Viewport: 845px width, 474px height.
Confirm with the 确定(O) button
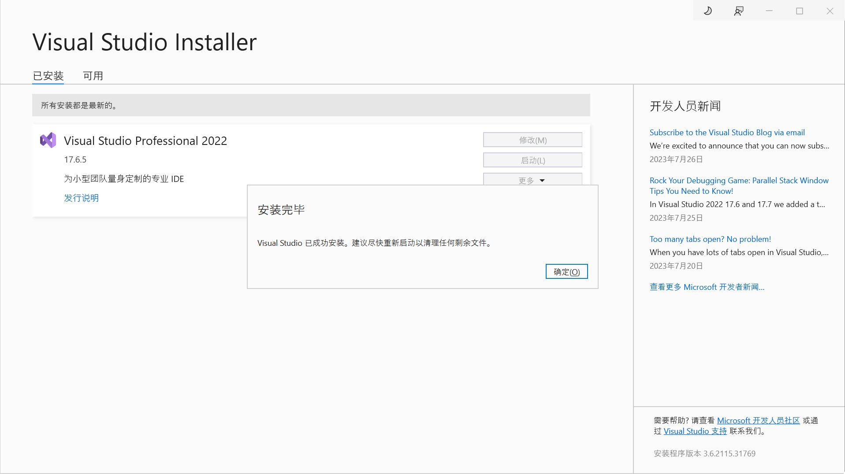[566, 272]
